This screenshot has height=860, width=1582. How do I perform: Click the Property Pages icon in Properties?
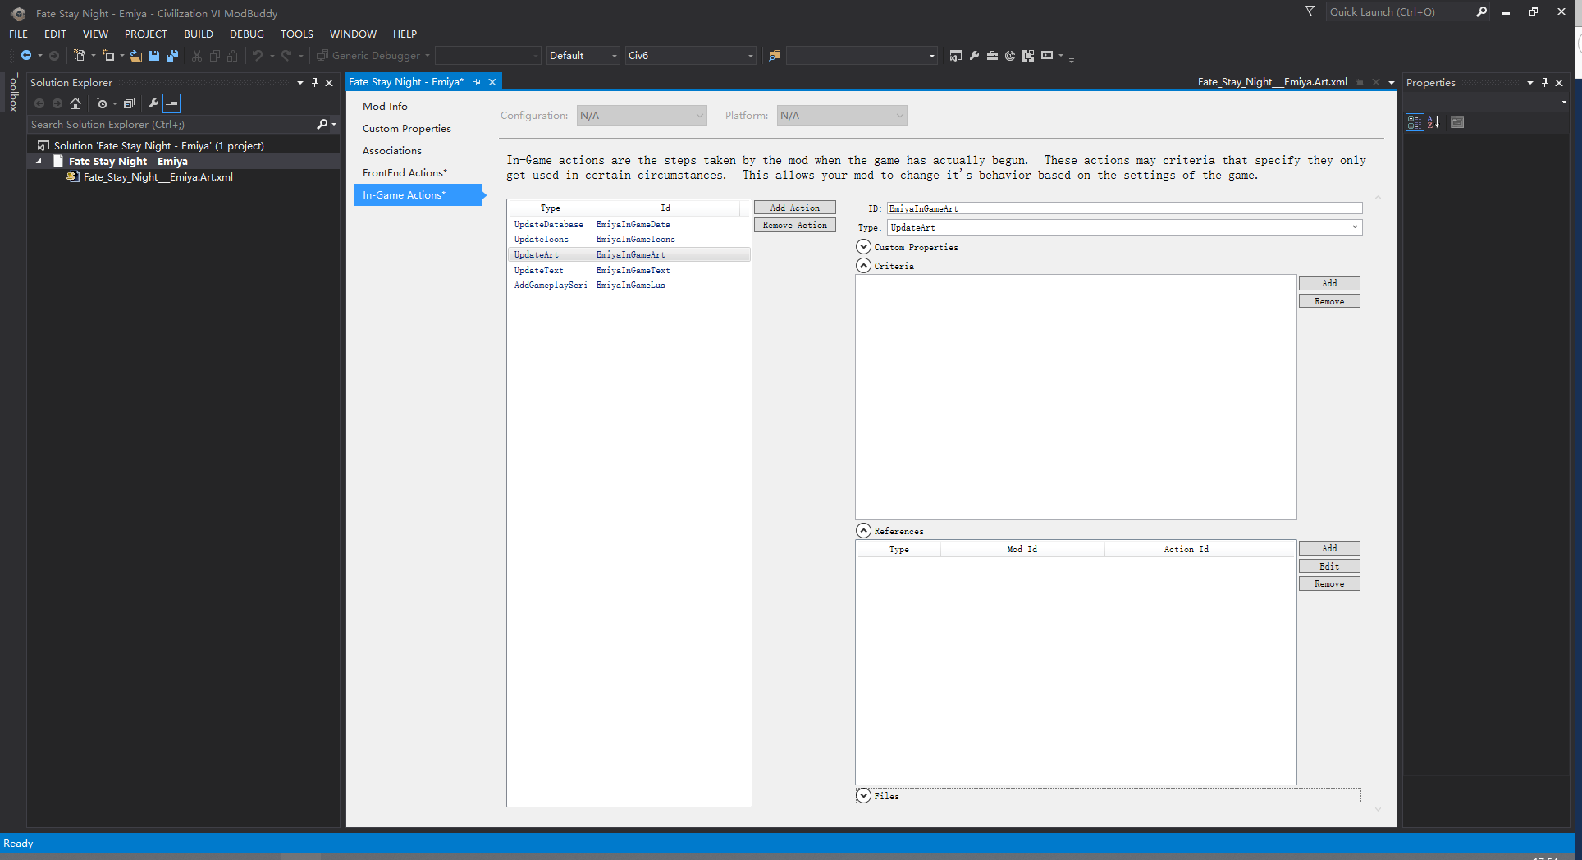1457,122
